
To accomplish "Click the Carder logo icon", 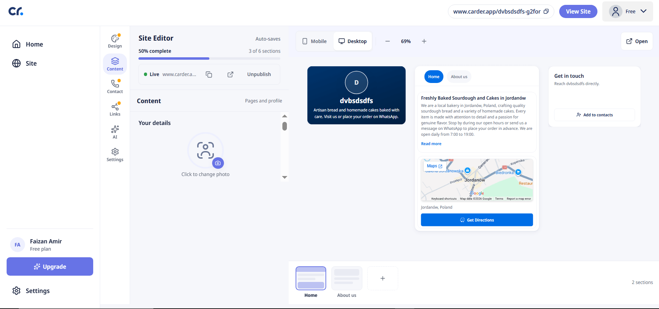I will tap(16, 11).
